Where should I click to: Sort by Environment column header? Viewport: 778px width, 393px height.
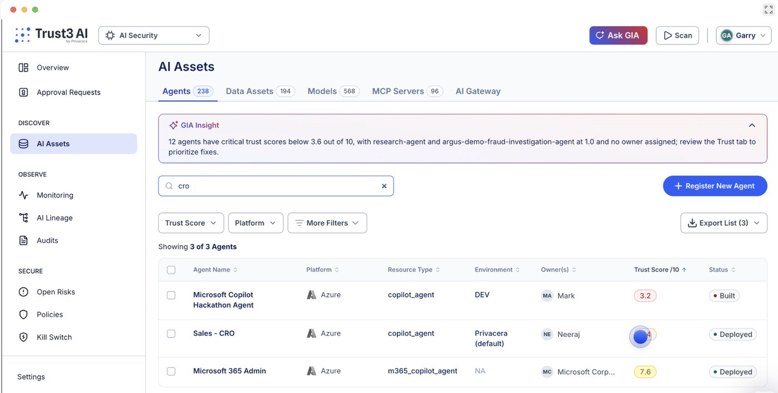click(497, 270)
